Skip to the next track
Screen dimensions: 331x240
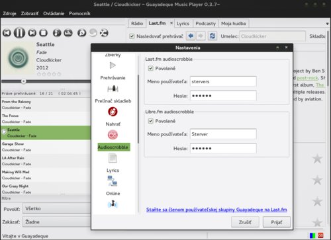tap(32, 33)
